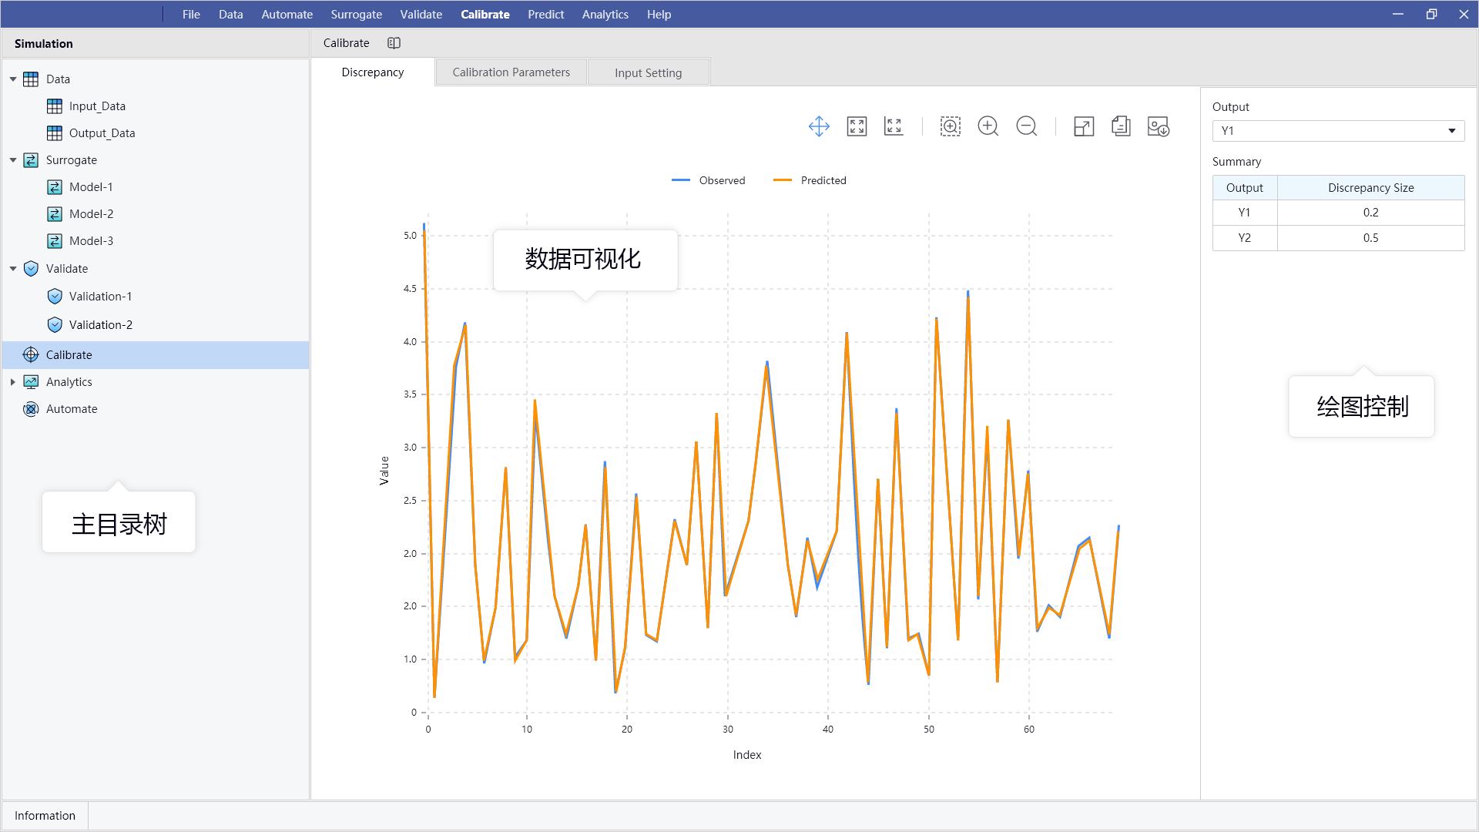Open the Automate menu

point(287,14)
